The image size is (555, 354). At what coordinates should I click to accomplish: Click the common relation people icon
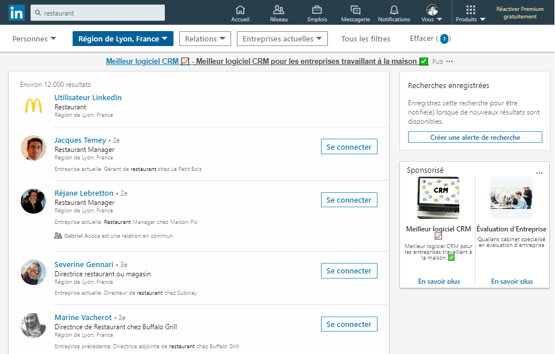point(58,235)
